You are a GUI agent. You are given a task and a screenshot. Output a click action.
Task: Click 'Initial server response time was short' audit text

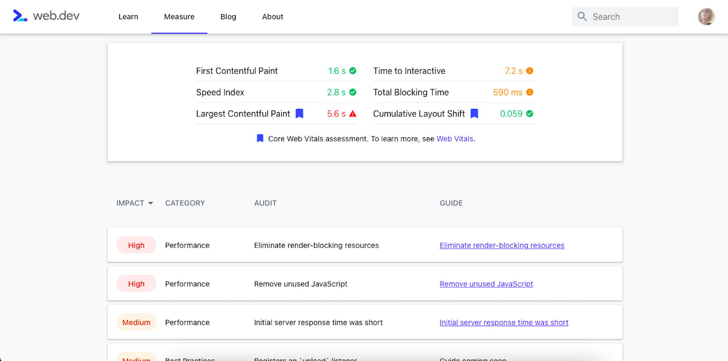[318, 323]
